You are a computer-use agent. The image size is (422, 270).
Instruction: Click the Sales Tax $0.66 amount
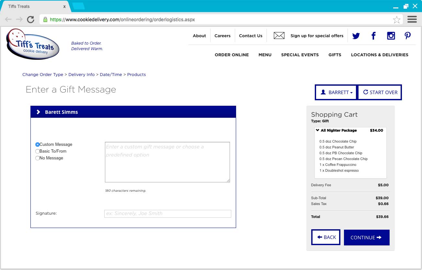click(383, 204)
